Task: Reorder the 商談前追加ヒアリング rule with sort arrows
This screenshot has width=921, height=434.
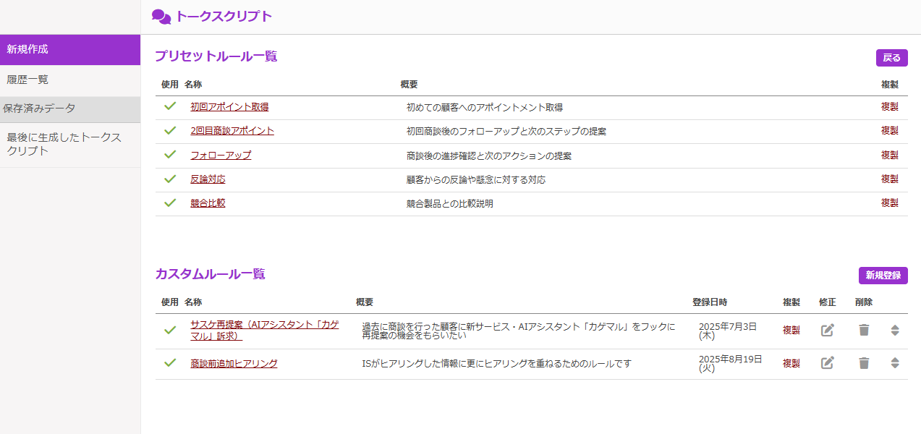Action: click(895, 363)
